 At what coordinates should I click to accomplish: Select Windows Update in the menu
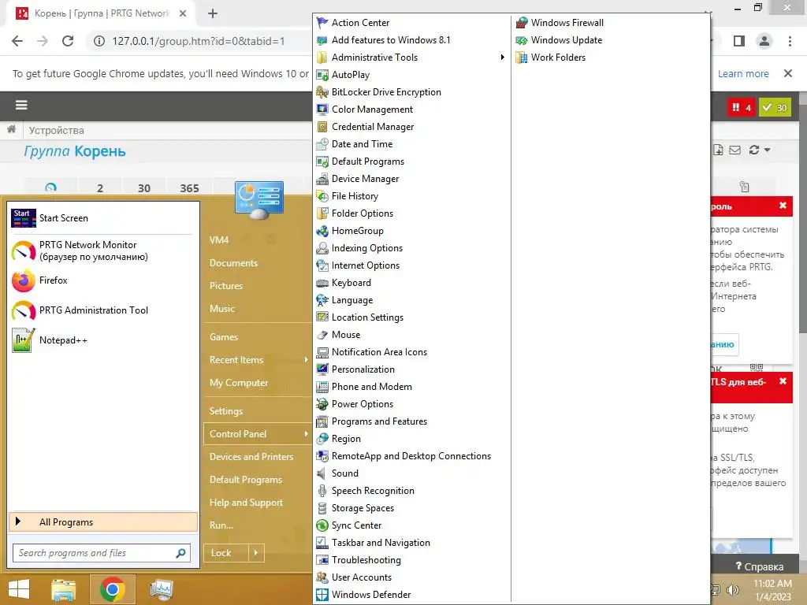click(x=559, y=40)
